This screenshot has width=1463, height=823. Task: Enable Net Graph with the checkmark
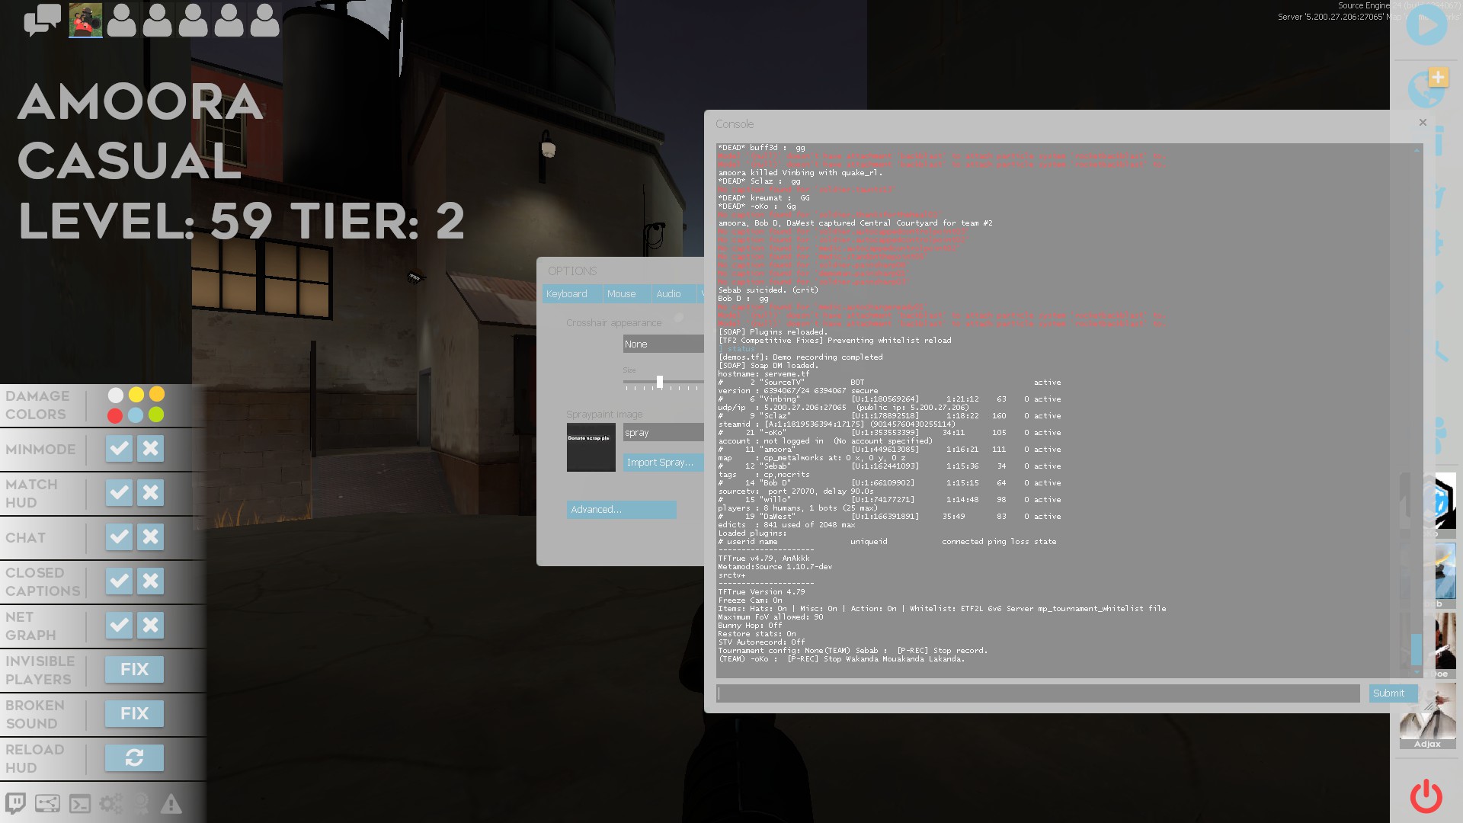(119, 625)
